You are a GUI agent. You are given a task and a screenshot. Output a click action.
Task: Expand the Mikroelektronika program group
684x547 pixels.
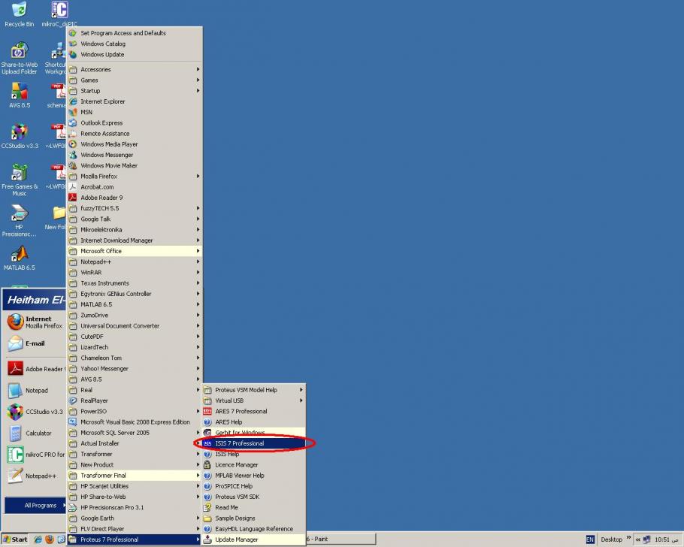pos(135,229)
